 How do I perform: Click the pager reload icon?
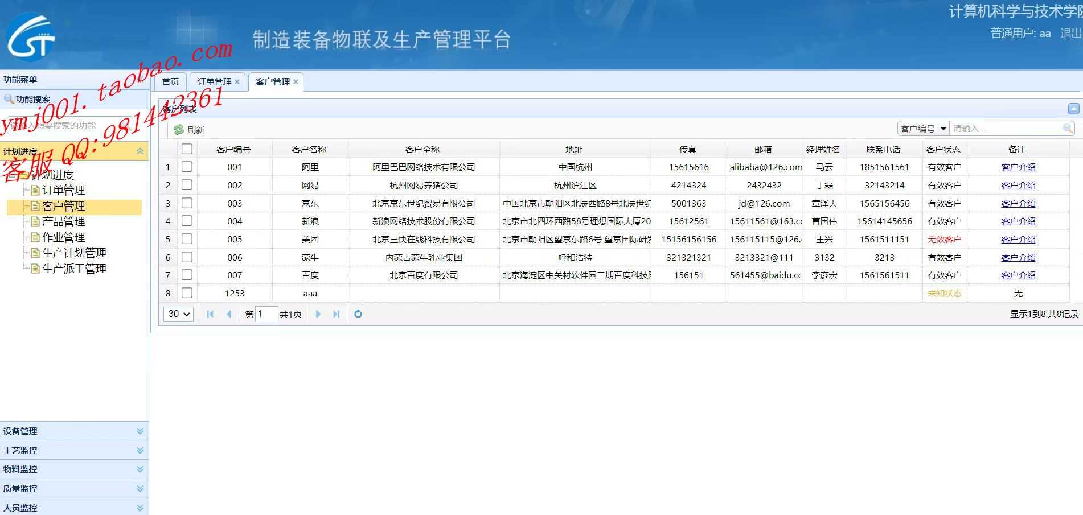pyautogui.click(x=358, y=314)
